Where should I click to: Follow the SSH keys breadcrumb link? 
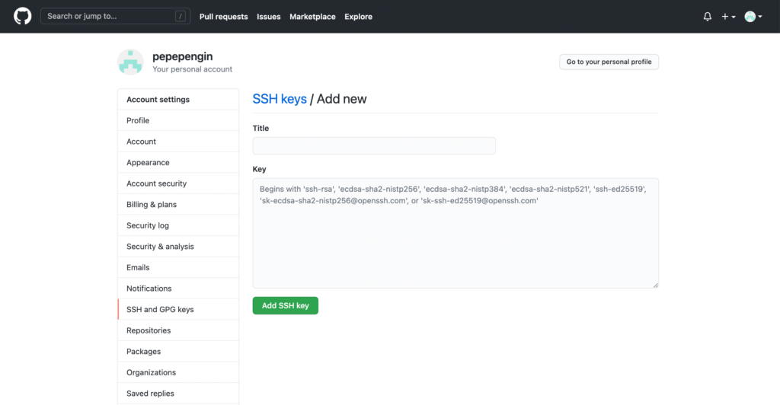pos(280,99)
